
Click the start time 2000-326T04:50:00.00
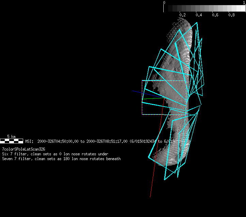pyautogui.click(x=58, y=141)
